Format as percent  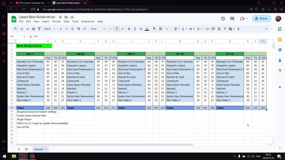tap(66, 29)
